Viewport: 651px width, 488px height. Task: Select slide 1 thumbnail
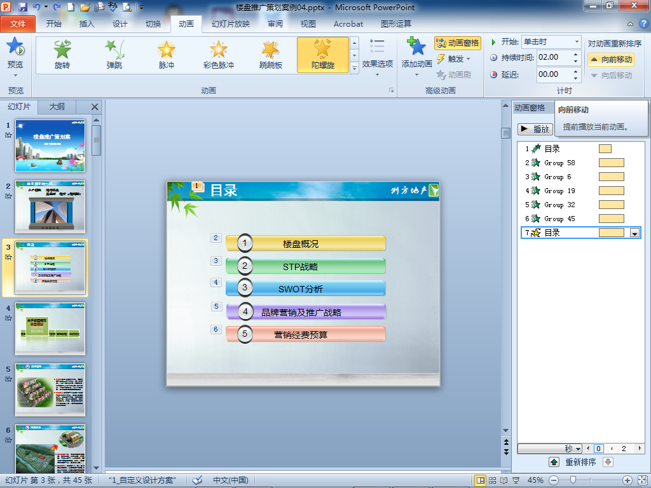tap(50, 146)
